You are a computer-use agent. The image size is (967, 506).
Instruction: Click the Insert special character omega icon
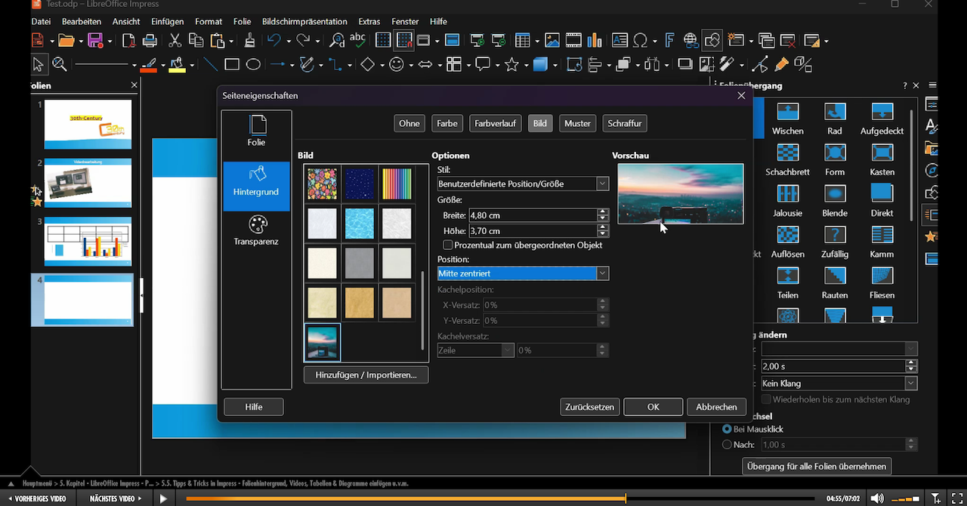pos(640,41)
